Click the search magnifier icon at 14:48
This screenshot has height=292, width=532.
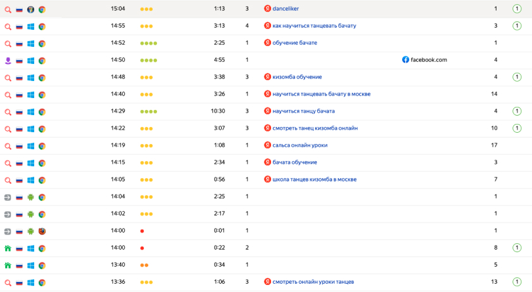click(x=8, y=77)
